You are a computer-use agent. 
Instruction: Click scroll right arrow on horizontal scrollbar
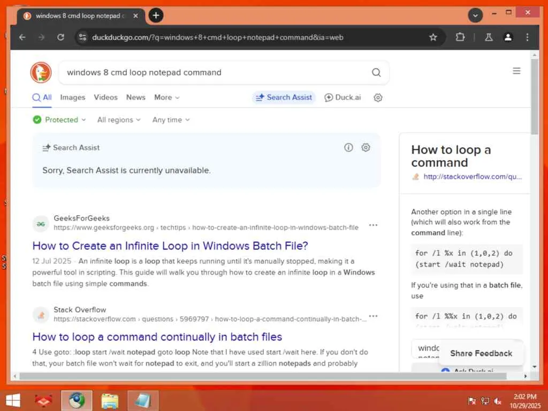526,376
